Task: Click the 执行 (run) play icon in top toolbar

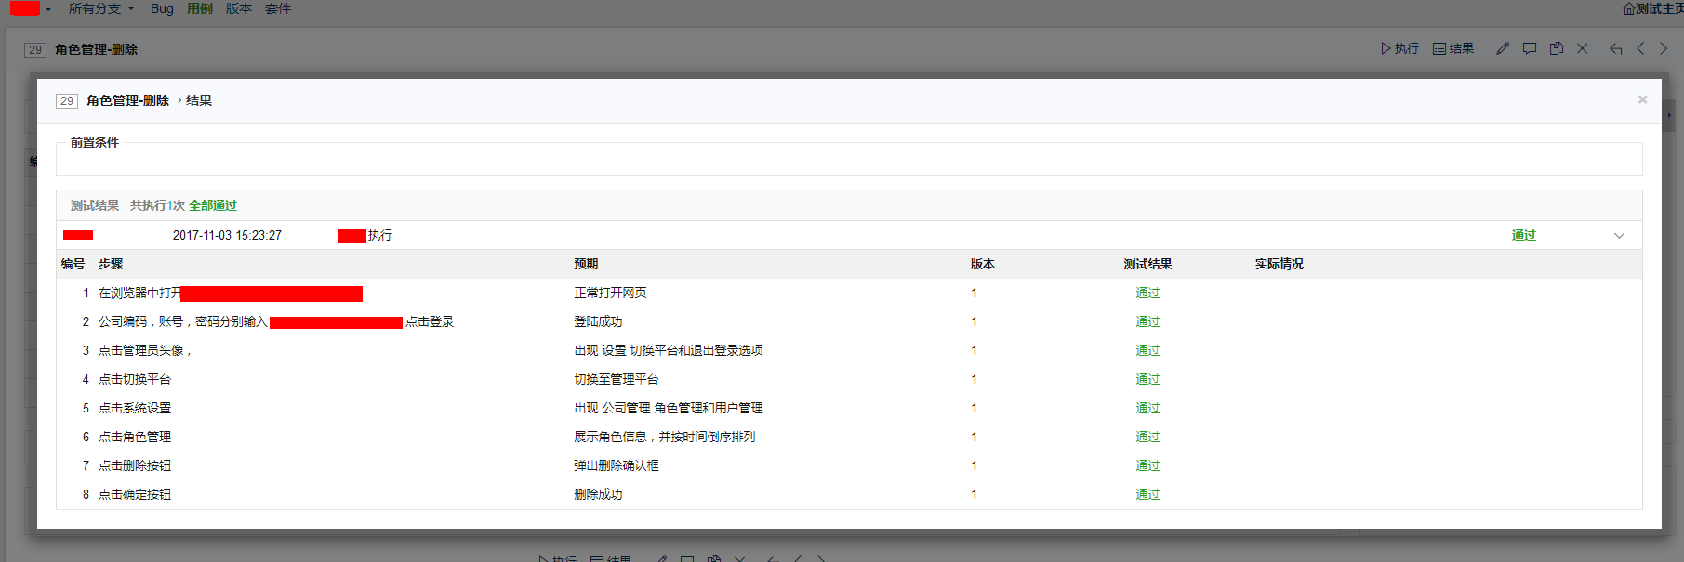Action: click(x=1386, y=48)
